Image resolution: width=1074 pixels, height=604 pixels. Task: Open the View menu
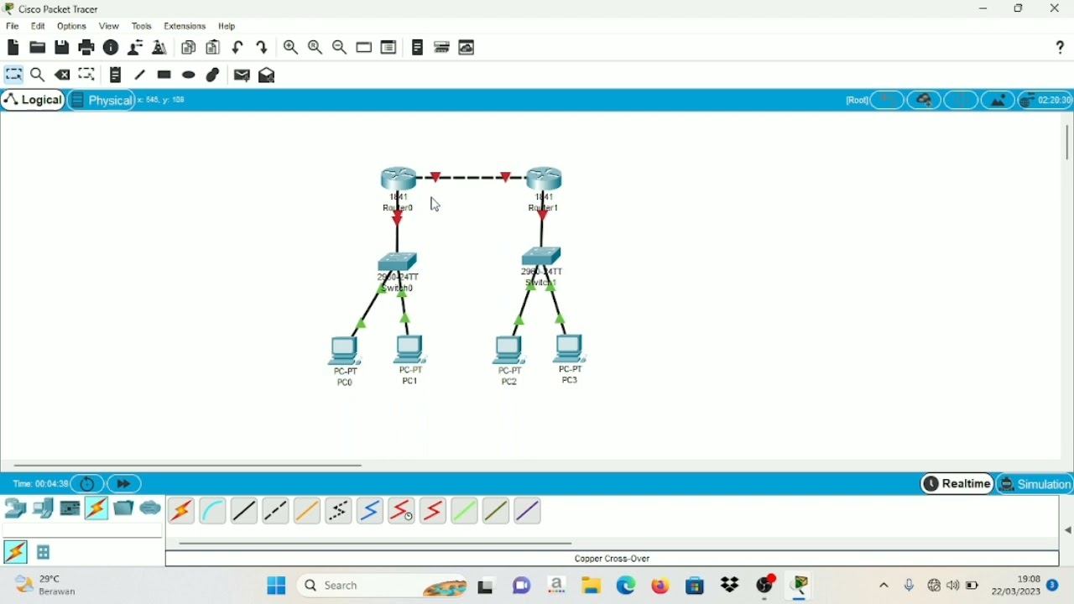pos(109,26)
